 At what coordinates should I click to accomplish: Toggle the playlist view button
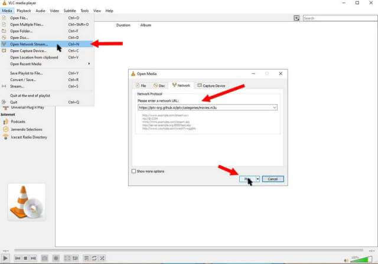click(86, 258)
